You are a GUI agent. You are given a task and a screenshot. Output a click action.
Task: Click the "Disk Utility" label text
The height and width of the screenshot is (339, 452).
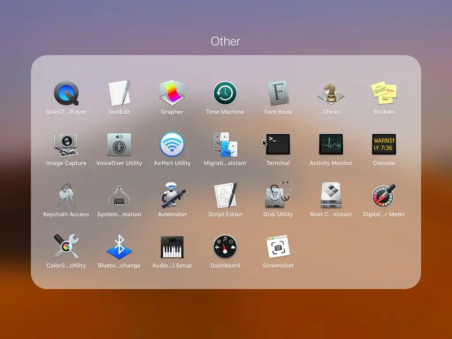[278, 215]
